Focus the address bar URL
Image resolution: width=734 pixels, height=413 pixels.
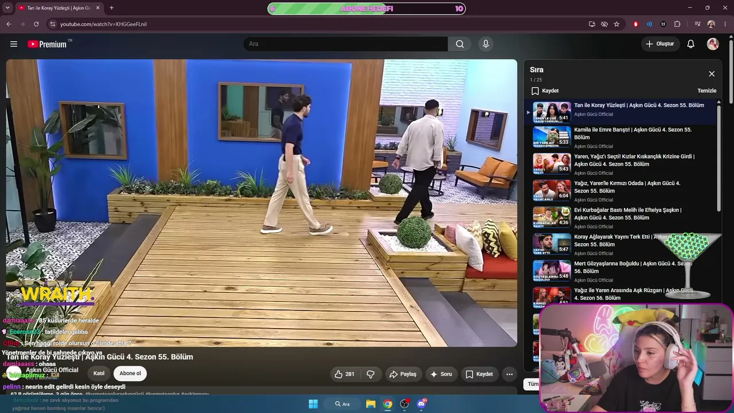coord(103,24)
